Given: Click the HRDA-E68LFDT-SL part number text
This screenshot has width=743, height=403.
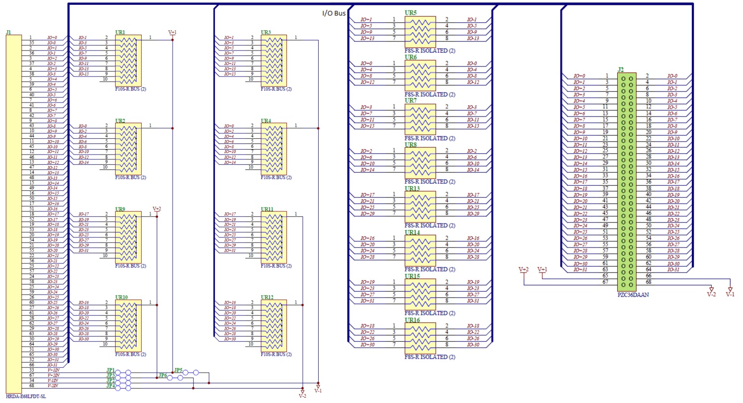Looking at the screenshot, I should pos(26,396).
